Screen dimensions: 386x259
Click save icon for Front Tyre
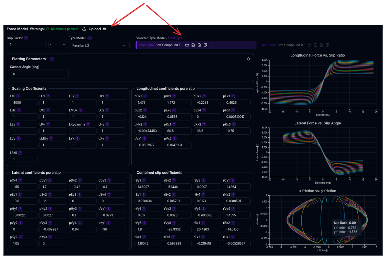[x=193, y=45]
